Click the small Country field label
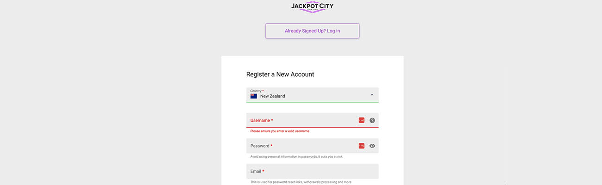The width and height of the screenshot is (602, 185). click(256, 91)
